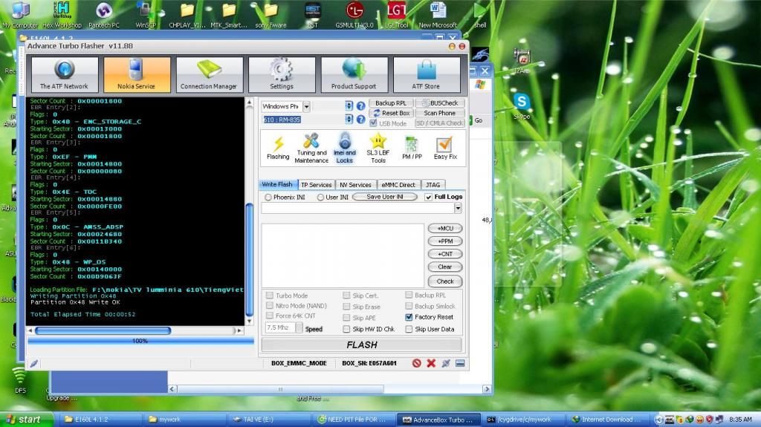Open Skype desktop icon
Viewport: 761px width, 427px height.
coord(522,106)
